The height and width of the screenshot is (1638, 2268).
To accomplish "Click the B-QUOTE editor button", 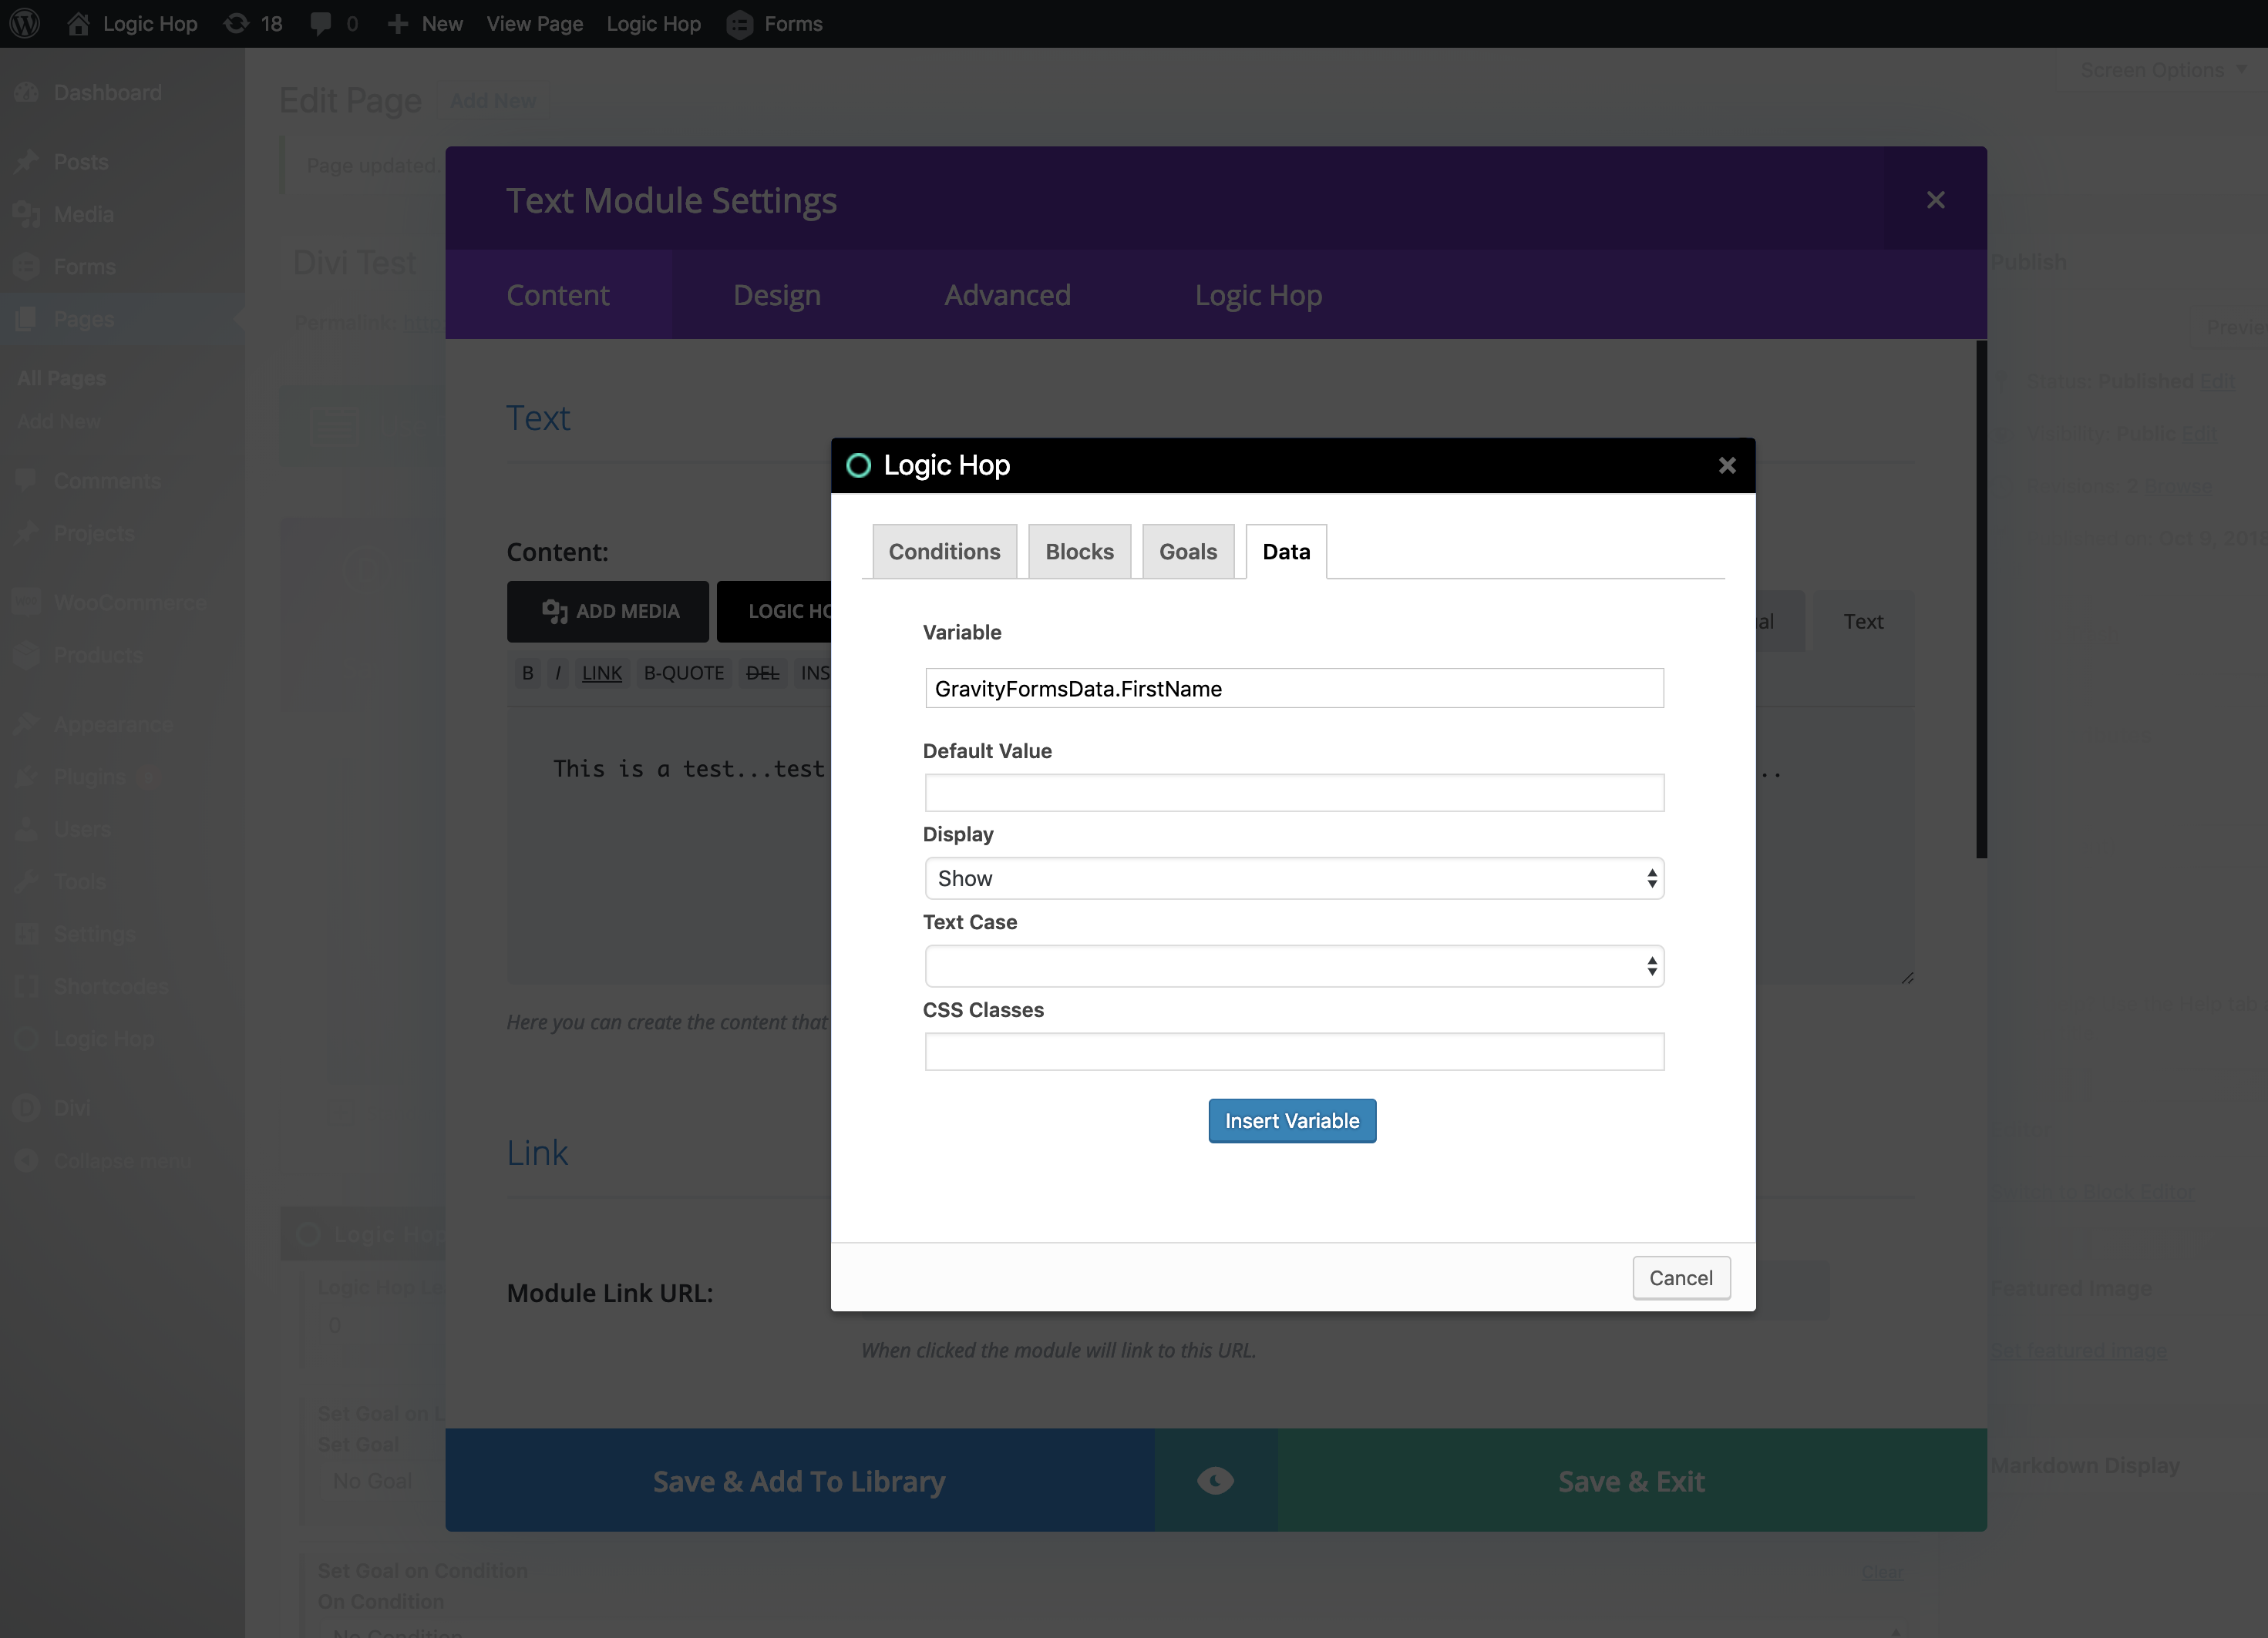I will pyautogui.click(x=684, y=673).
